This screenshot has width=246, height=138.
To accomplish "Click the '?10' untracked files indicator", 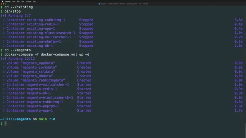I will tap(52, 119).
